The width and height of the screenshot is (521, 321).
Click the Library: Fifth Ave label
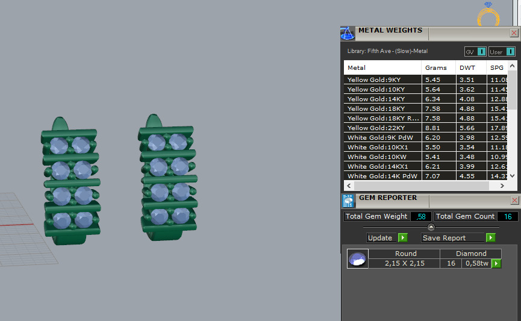point(387,51)
